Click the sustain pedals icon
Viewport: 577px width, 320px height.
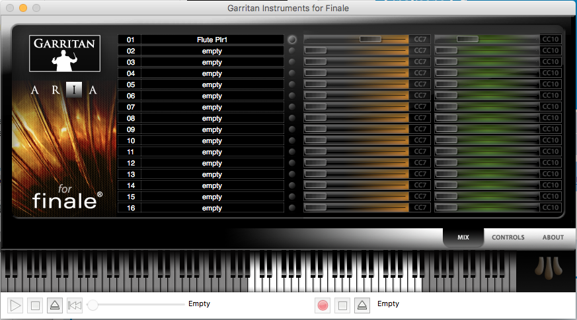coord(545,268)
